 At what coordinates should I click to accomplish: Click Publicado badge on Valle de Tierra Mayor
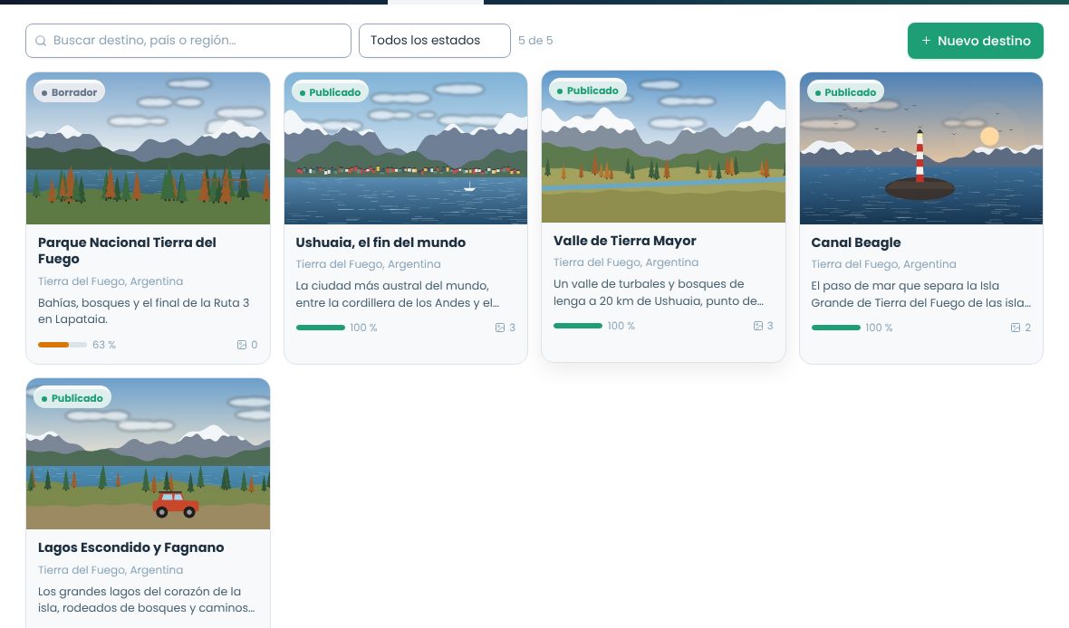[588, 90]
